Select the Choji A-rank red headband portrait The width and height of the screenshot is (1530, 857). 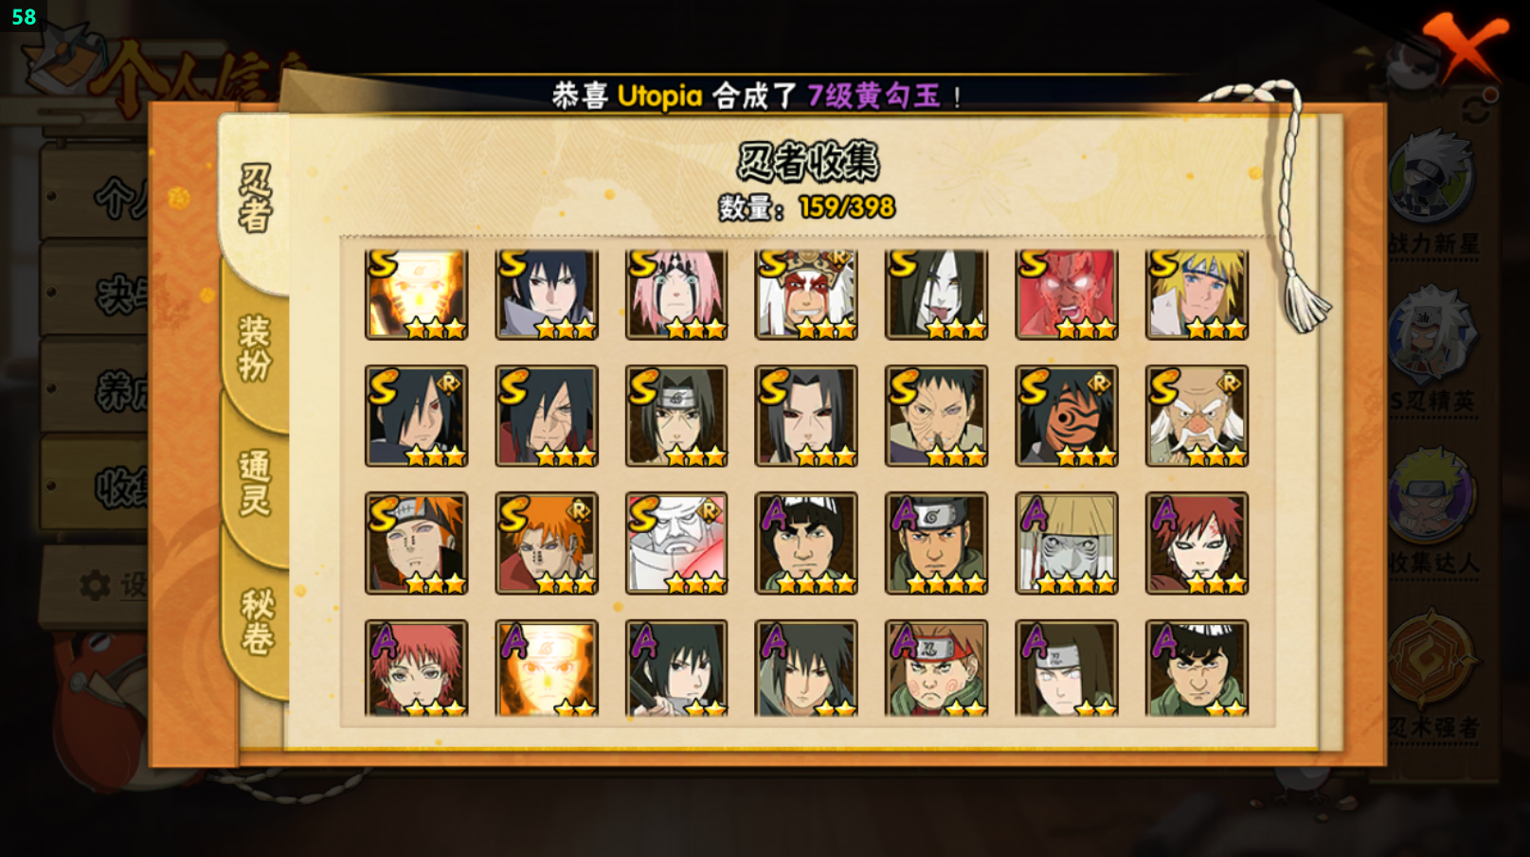click(x=937, y=668)
